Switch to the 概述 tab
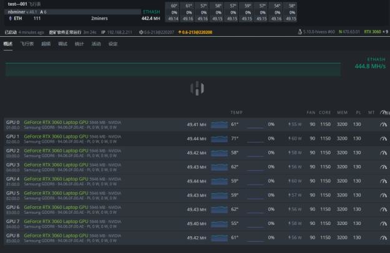Screen dimensions: 390x253 tap(8, 44)
